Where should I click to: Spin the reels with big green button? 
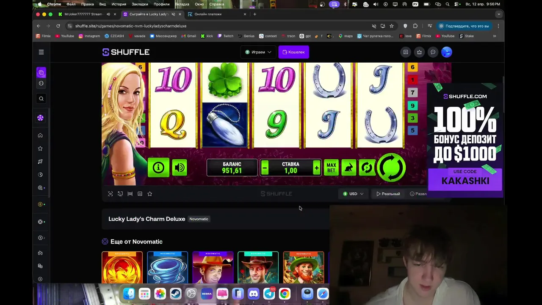click(391, 167)
